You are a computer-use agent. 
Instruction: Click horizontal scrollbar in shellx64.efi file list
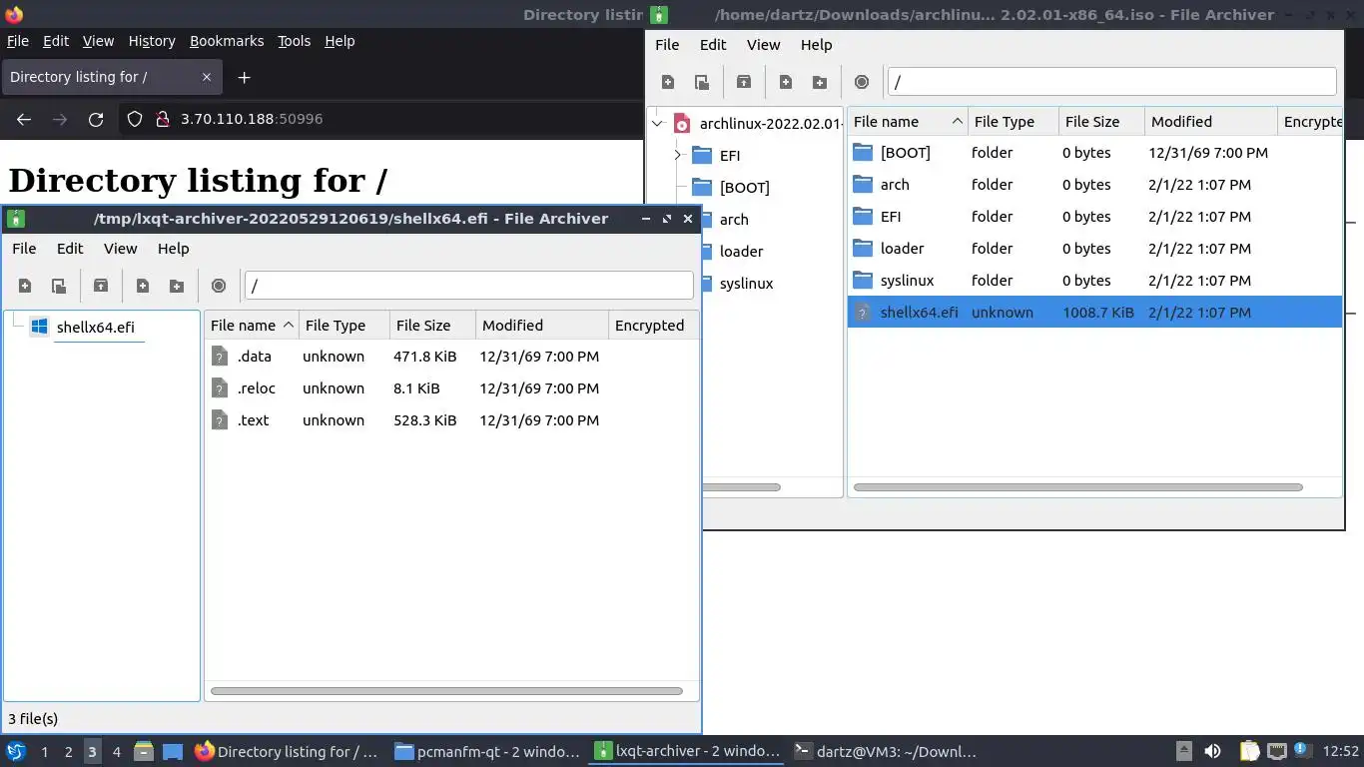(x=446, y=691)
